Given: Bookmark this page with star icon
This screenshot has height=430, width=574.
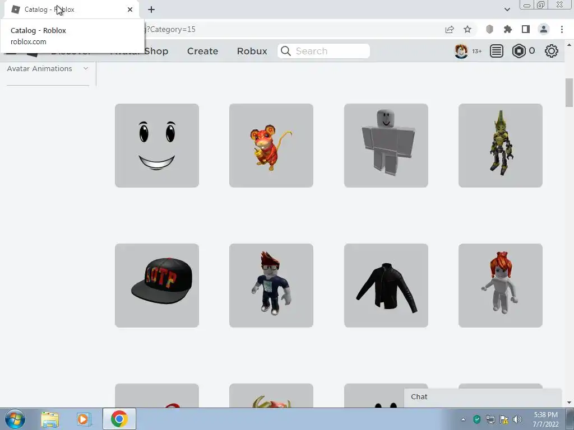Looking at the screenshot, I should click(467, 30).
